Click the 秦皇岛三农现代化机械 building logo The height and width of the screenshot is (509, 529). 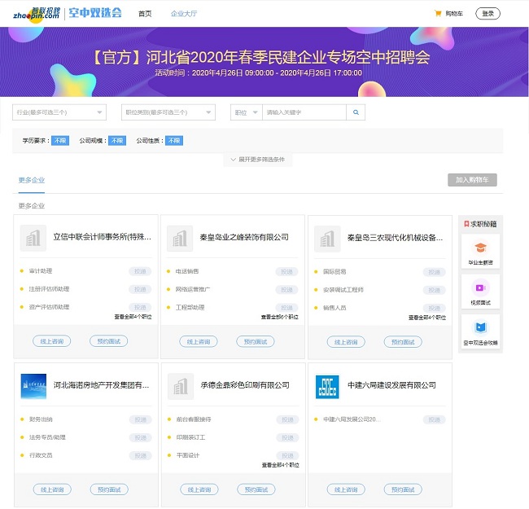[327, 239]
